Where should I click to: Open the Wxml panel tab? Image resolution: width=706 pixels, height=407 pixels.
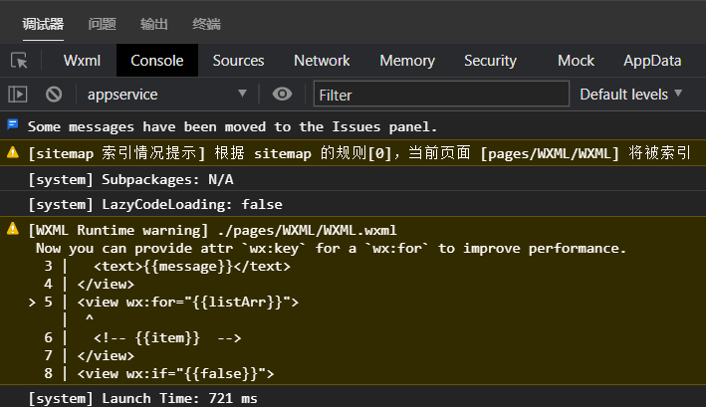tap(82, 61)
